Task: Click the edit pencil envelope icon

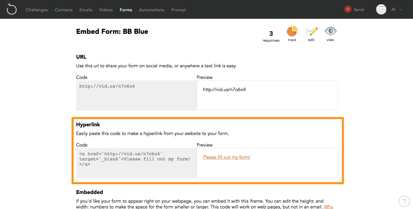Action: coord(311,31)
